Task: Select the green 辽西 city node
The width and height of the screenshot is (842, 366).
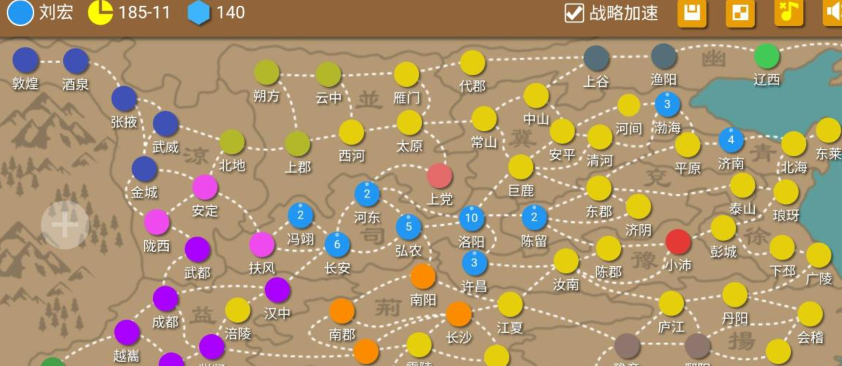Action: pyautogui.click(x=767, y=56)
